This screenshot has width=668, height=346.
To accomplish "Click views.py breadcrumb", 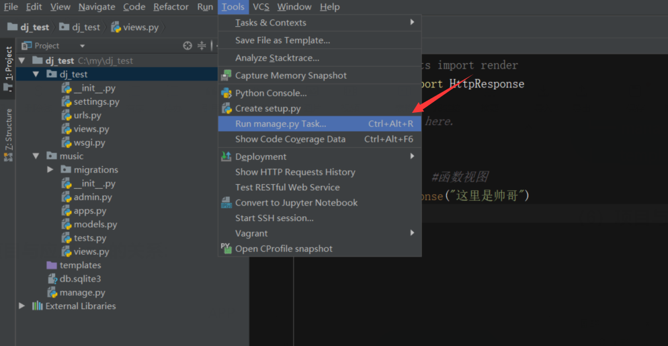I will pyautogui.click(x=134, y=28).
